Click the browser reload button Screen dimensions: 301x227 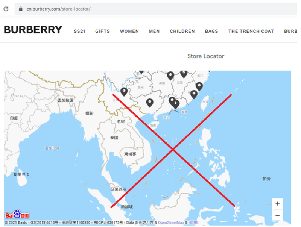(6, 9)
